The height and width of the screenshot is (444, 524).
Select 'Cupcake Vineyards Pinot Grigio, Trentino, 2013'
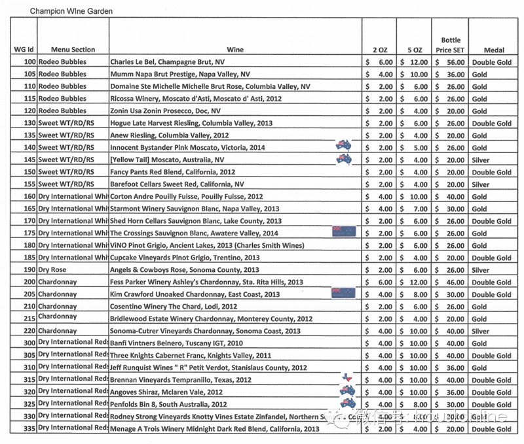click(236, 258)
